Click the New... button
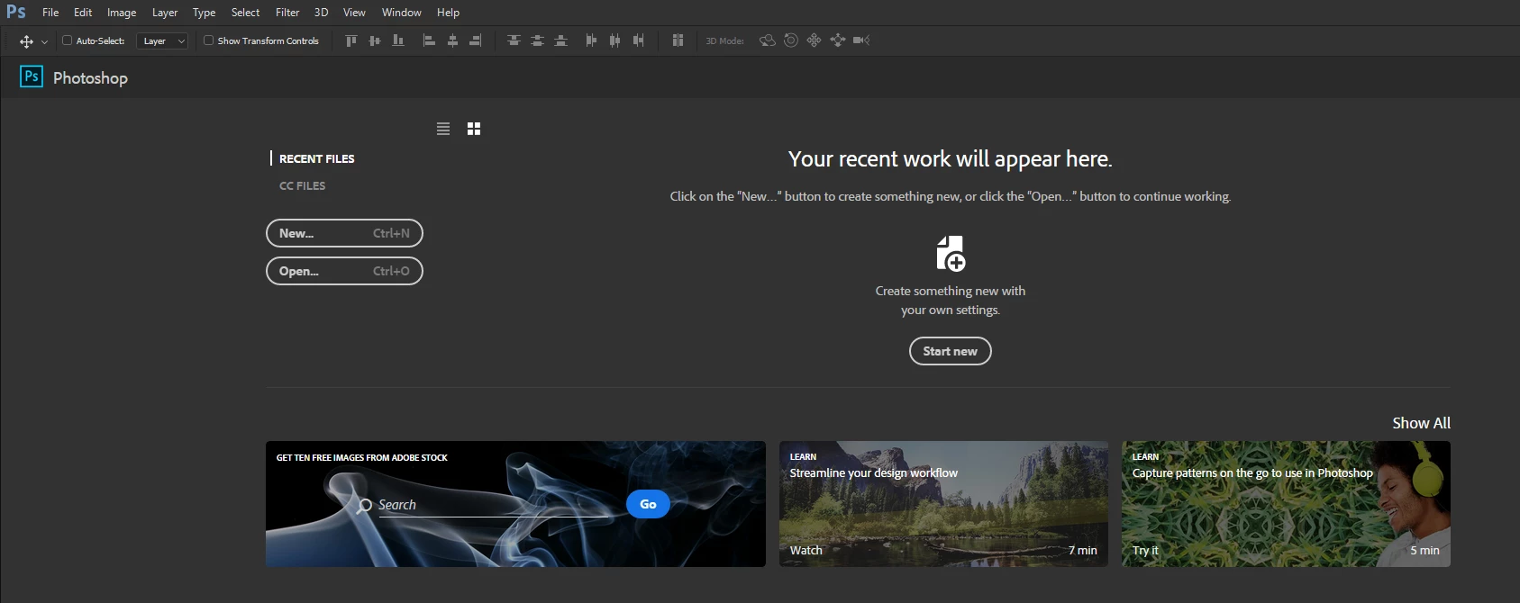Image resolution: width=1520 pixels, height=603 pixels. (x=344, y=233)
